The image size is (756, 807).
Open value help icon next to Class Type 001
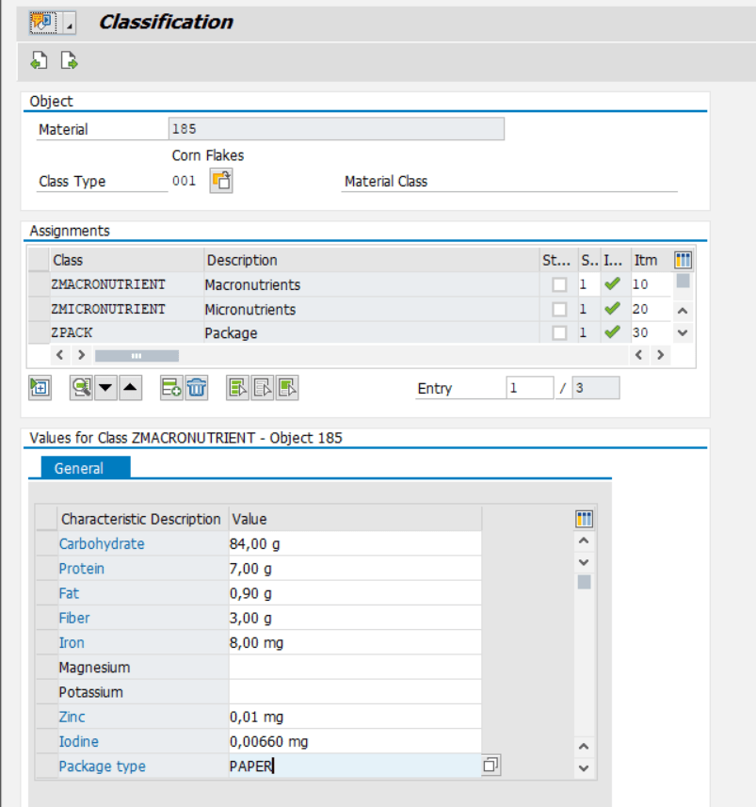point(220,181)
